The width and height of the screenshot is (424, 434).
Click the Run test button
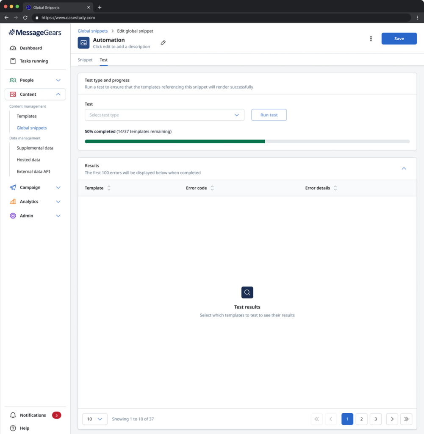(269, 115)
